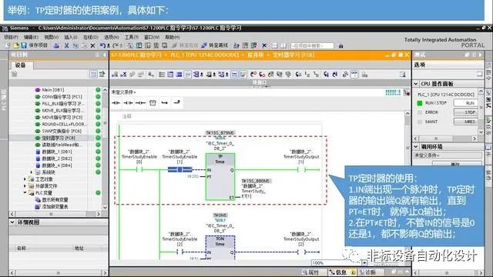Viewport: 493px width, 277px height.
Task: Click the binoculars search icon
Action: pos(340,46)
